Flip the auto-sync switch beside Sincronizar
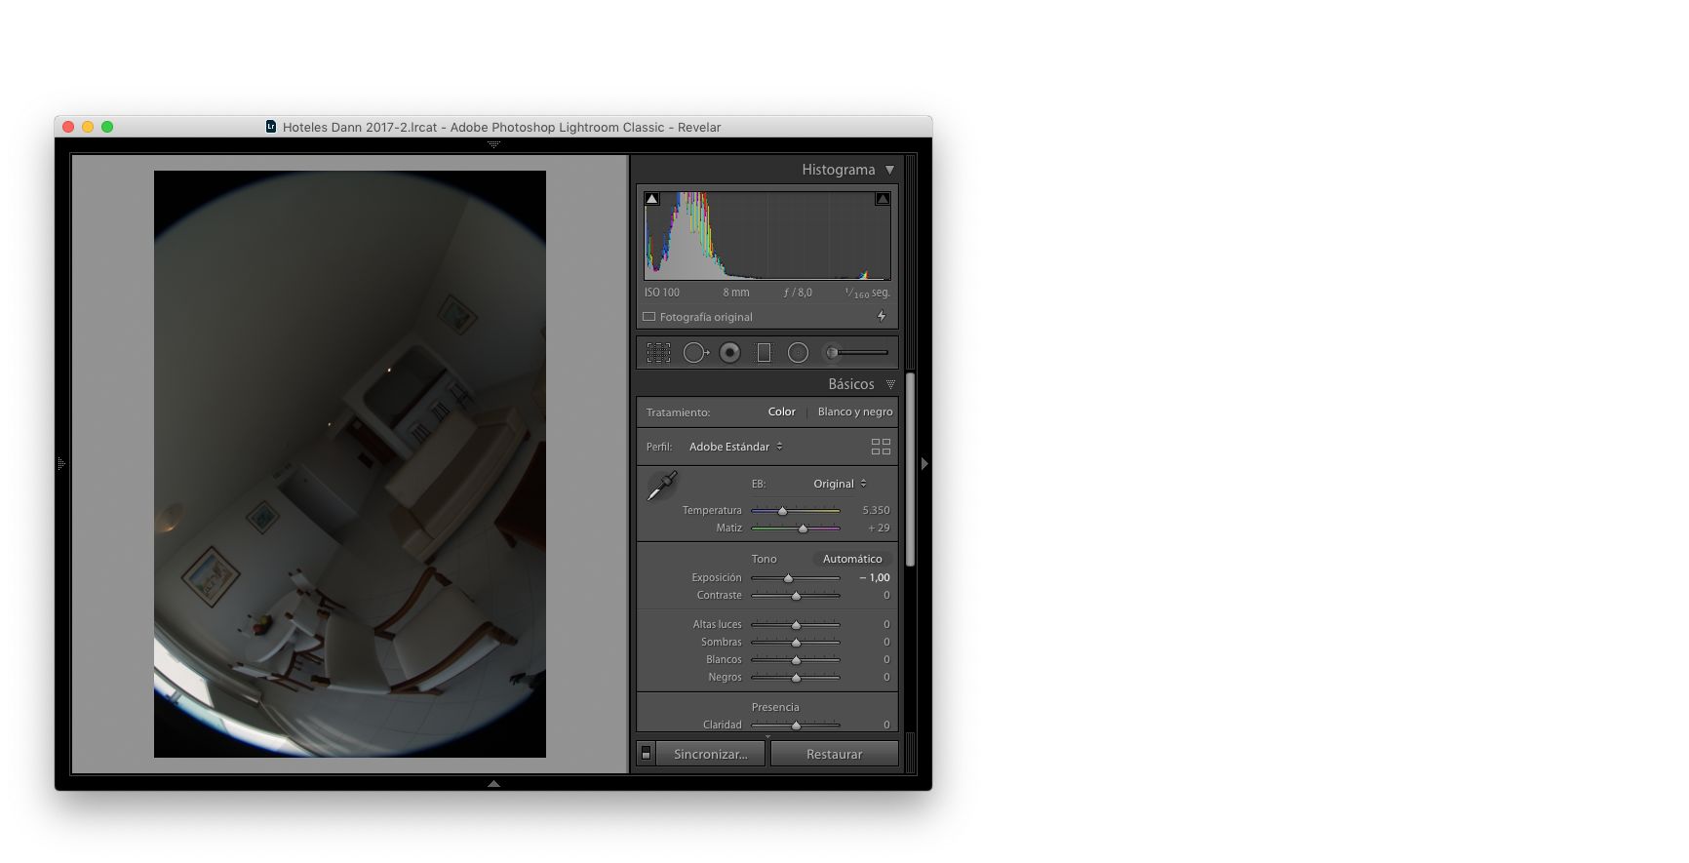 coord(646,754)
